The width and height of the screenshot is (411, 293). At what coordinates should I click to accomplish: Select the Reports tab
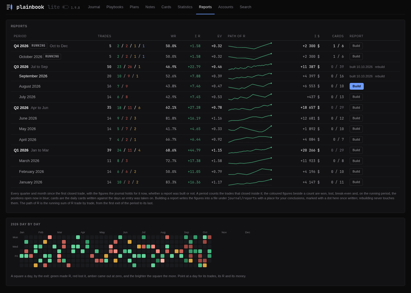pyautogui.click(x=205, y=7)
